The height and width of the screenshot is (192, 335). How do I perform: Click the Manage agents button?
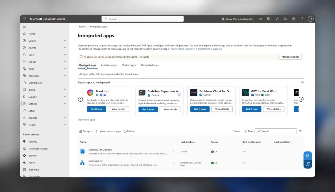[x=290, y=57]
